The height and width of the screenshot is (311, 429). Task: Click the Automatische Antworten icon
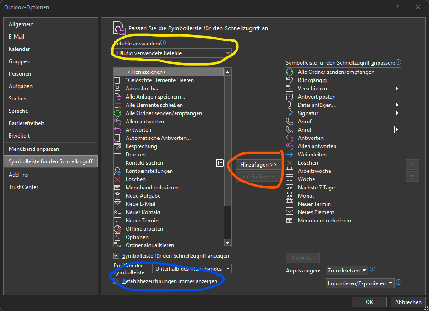(x=117, y=138)
